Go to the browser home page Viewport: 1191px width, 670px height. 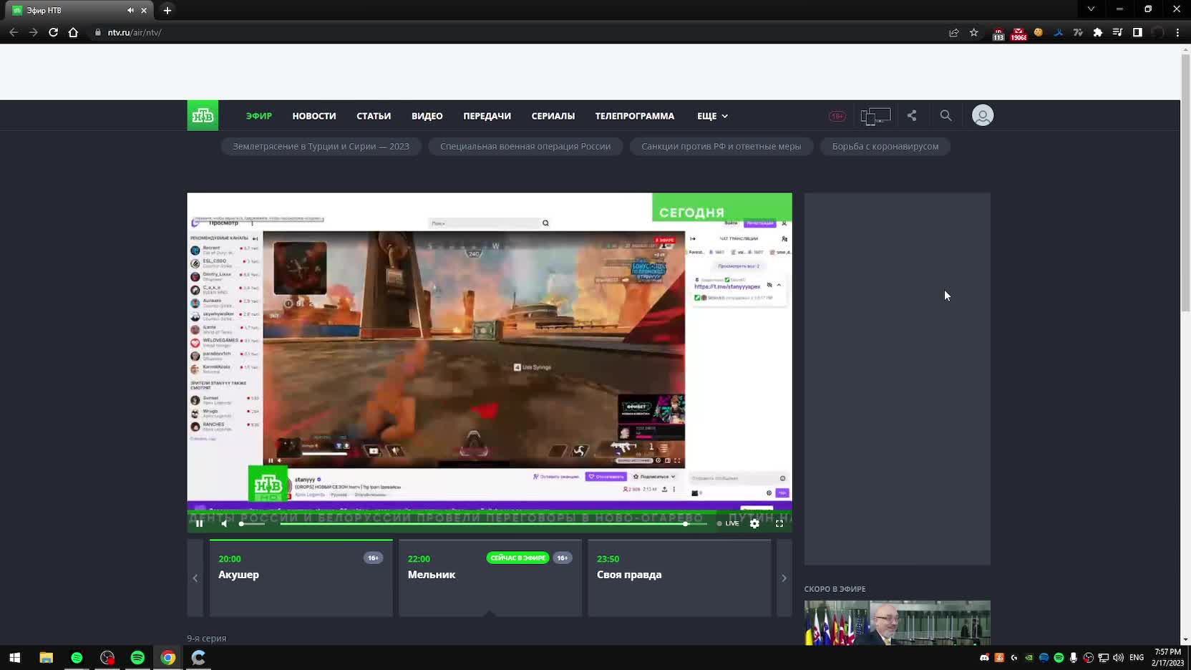point(73,32)
